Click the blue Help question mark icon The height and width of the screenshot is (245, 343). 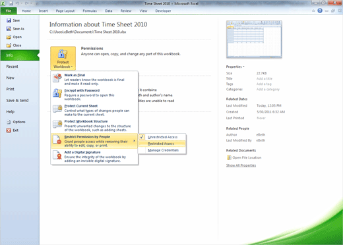(x=320, y=11)
